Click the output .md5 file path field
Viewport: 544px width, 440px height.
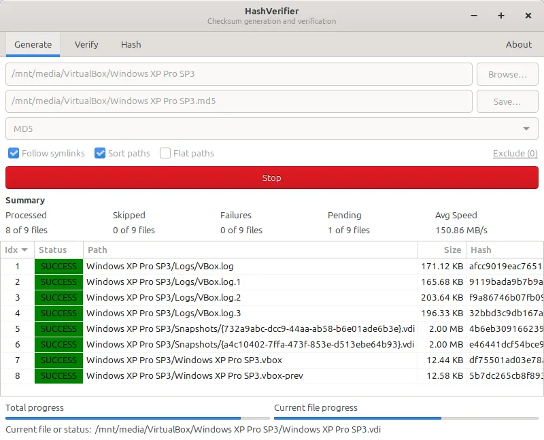coord(239,101)
